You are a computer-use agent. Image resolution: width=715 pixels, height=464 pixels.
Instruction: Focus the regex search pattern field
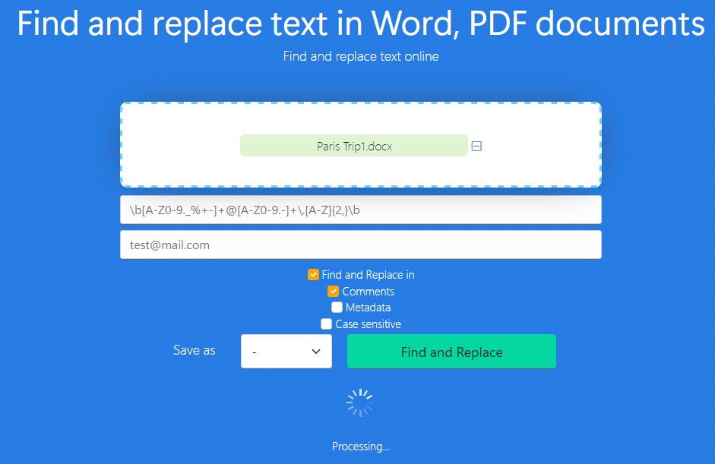pos(360,210)
